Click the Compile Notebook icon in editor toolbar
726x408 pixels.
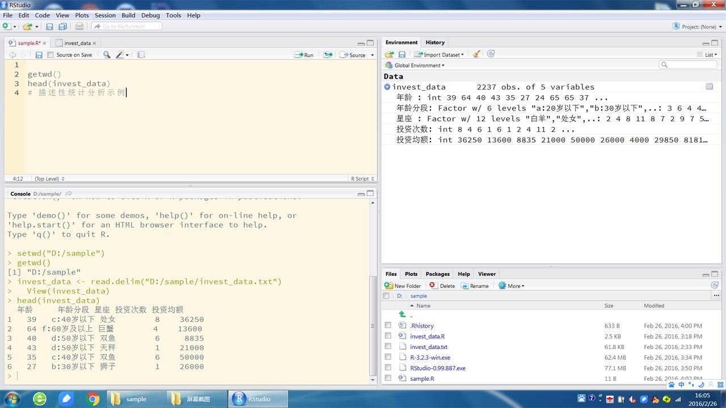point(141,55)
